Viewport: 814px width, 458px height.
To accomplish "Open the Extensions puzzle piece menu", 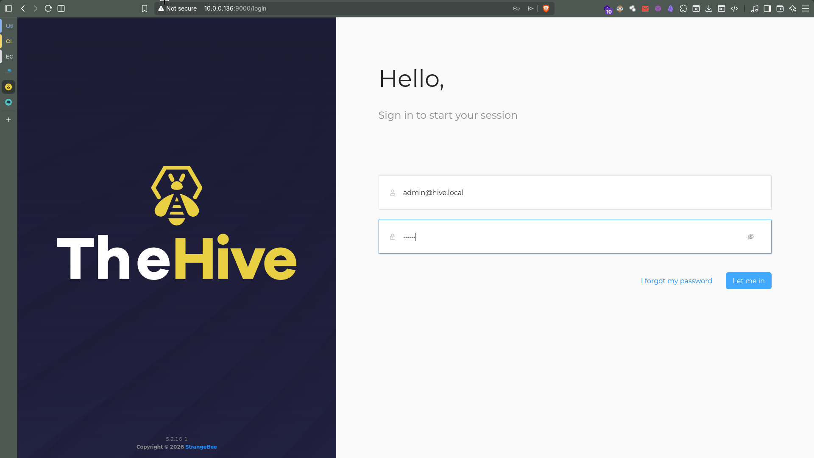I will [x=683, y=8].
